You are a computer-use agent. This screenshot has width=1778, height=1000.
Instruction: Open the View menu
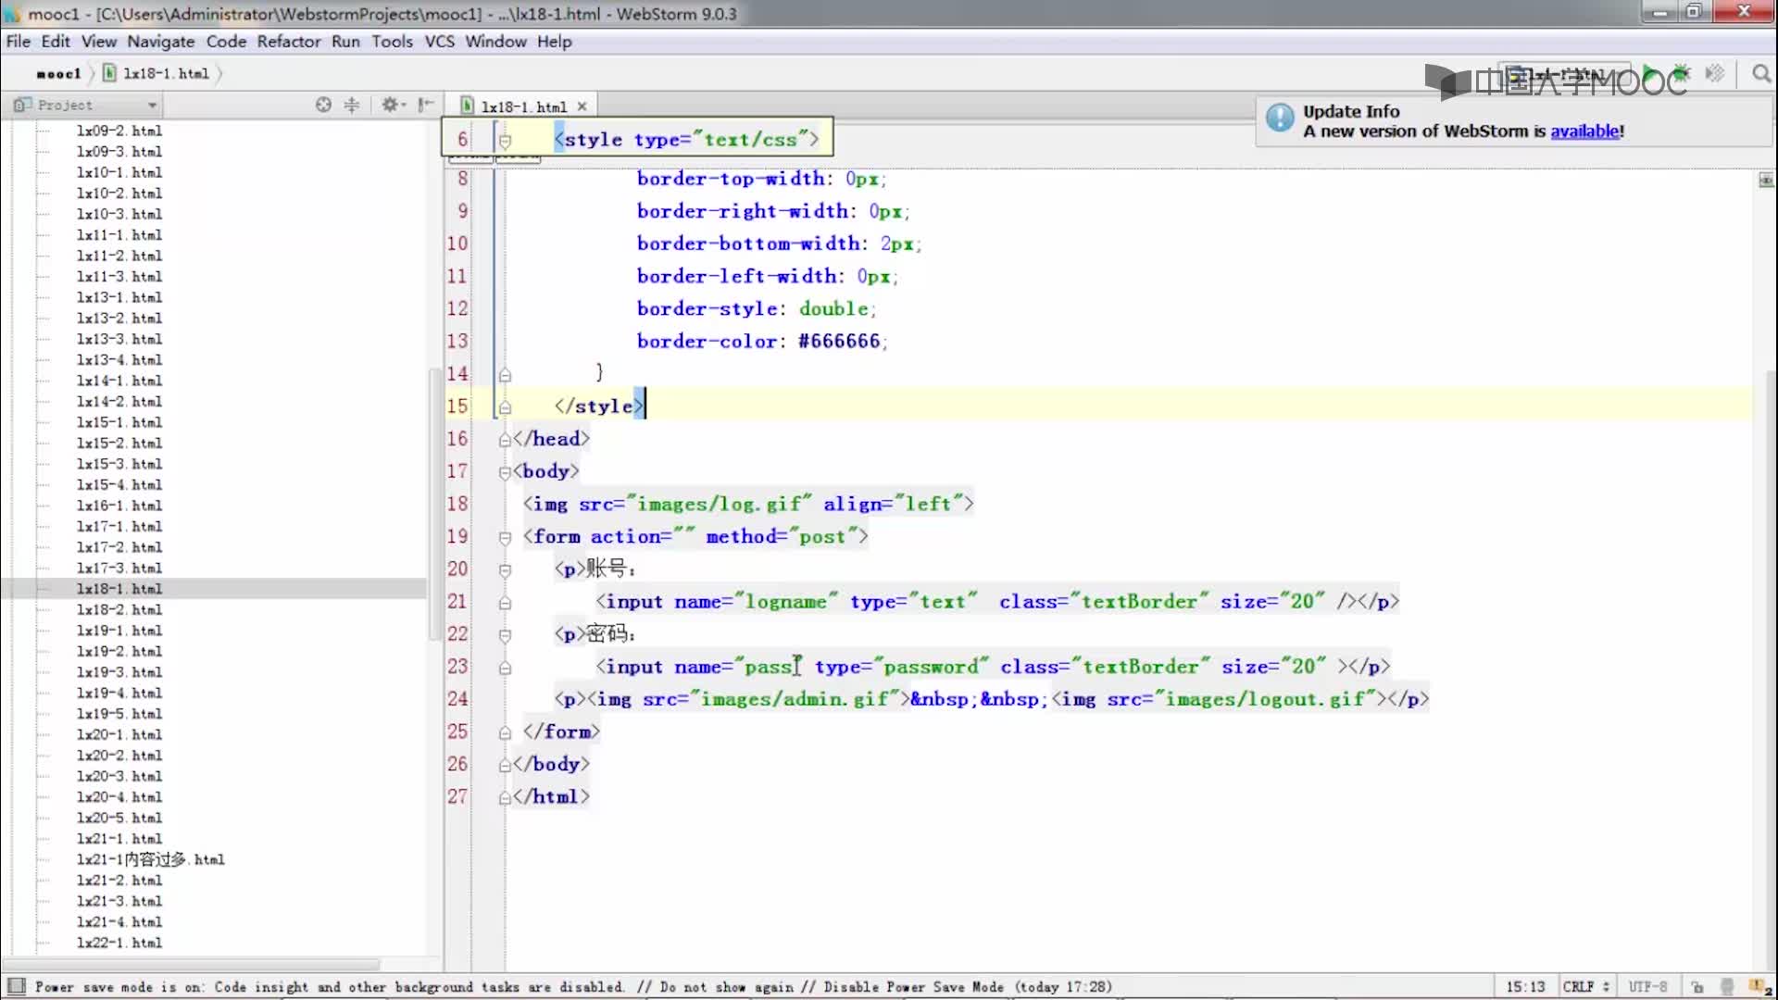coord(99,42)
